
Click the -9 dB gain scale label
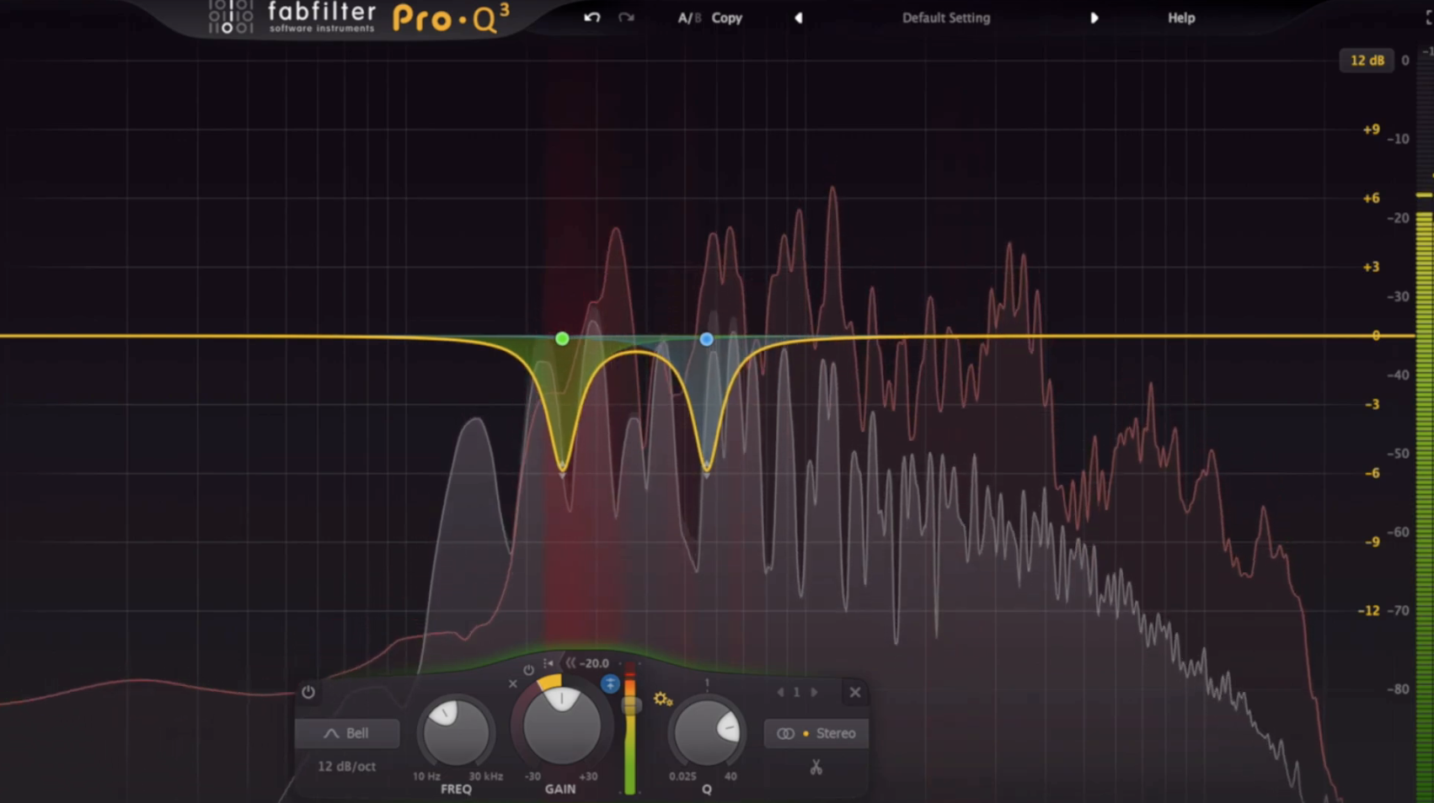click(1372, 542)
